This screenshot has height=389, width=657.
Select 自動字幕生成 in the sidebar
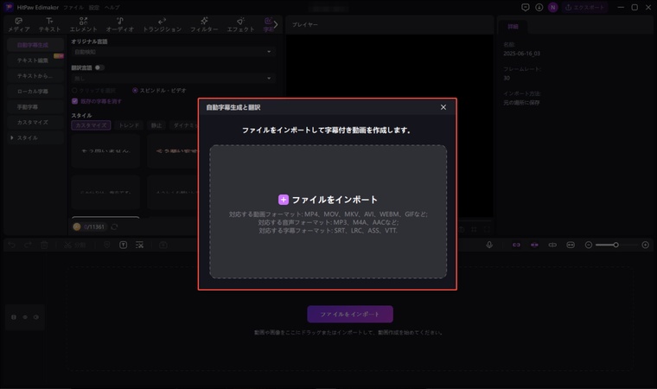coord(35,45)
